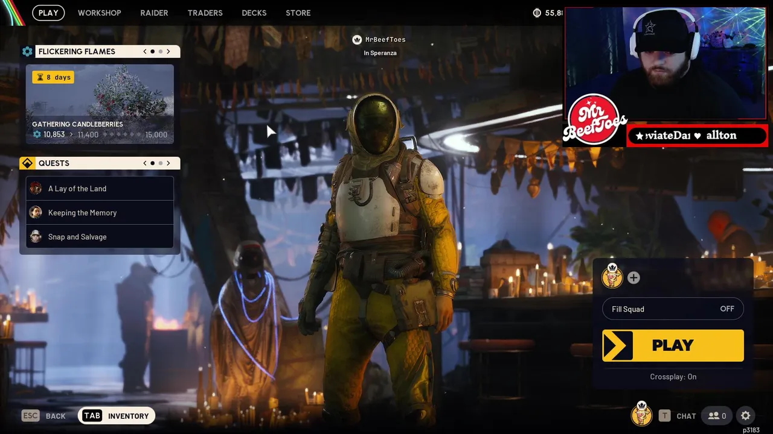
Task: Switch to the WORKSHOP tab
Action: (x=100, y=13)
